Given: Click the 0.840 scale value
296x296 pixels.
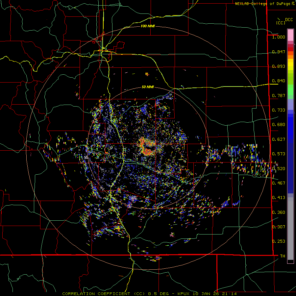Looking at the screenshot, I should 279,81.
